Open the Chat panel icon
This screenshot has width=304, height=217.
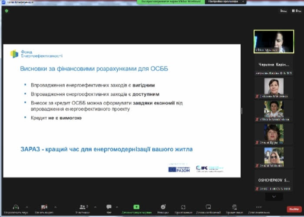point(109,207)
